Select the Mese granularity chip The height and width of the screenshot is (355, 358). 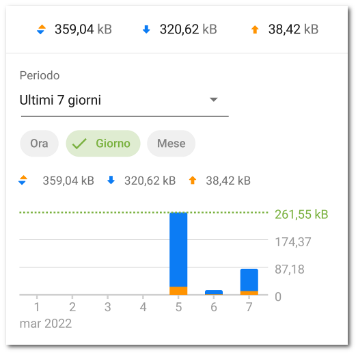point(171,144)
